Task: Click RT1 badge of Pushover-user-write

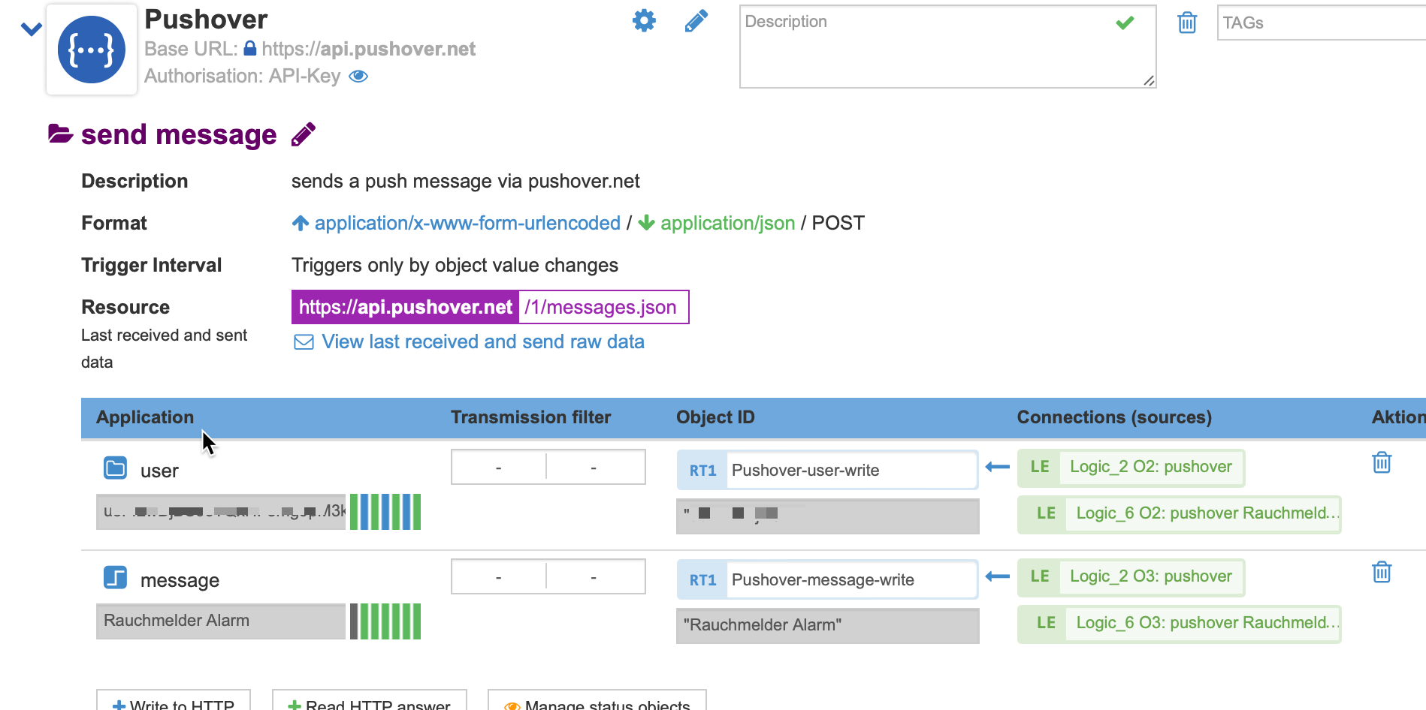Action: coord(702,470)
